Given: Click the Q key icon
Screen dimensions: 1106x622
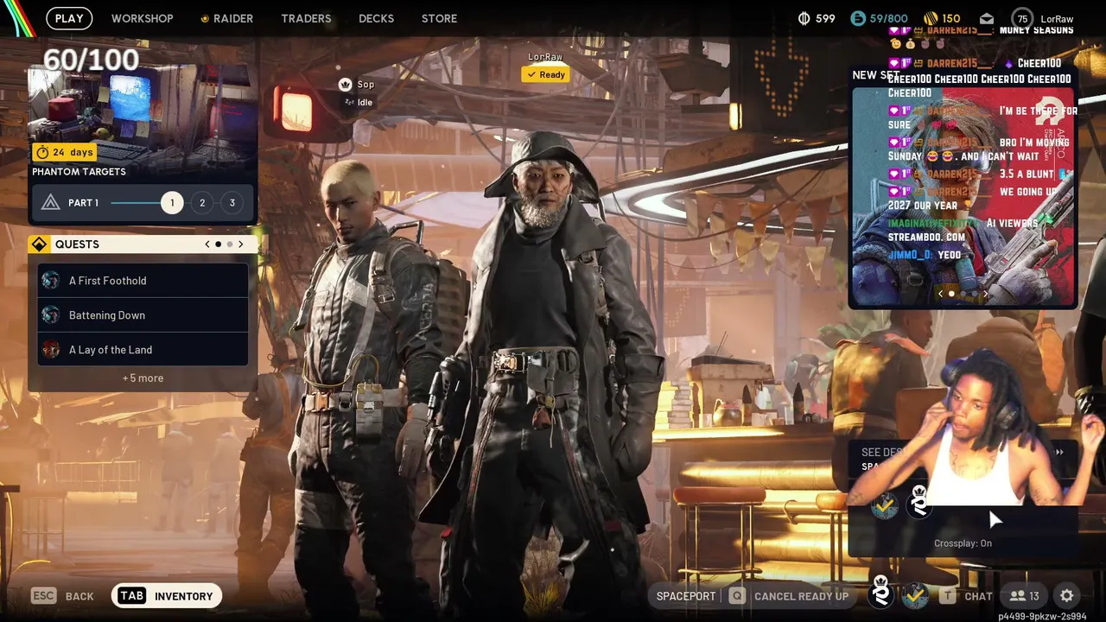Looking at the screenshot, I should coord(737,596).
